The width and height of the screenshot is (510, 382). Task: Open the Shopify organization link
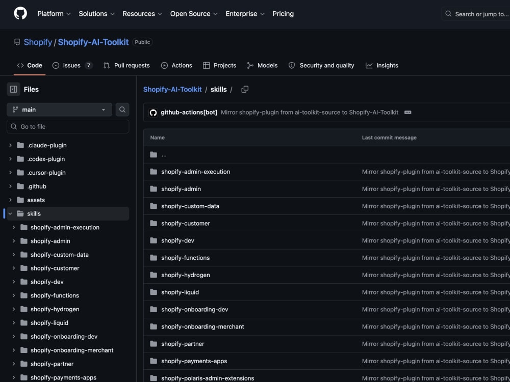[x=38, y=42]
